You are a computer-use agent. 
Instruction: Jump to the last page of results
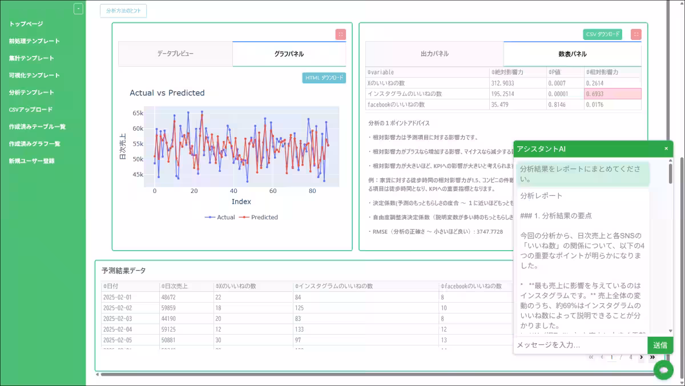(x=652, y=357)
